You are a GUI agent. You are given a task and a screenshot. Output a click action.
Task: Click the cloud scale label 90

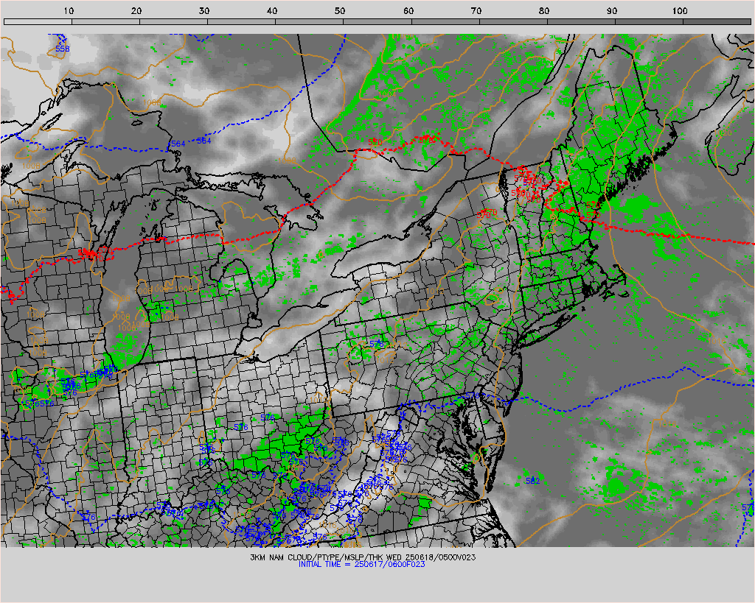tap(612, 10)
